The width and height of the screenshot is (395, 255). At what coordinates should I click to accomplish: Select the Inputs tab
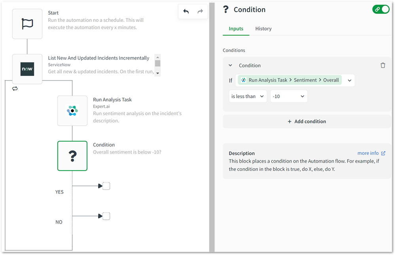click(236, 29)
